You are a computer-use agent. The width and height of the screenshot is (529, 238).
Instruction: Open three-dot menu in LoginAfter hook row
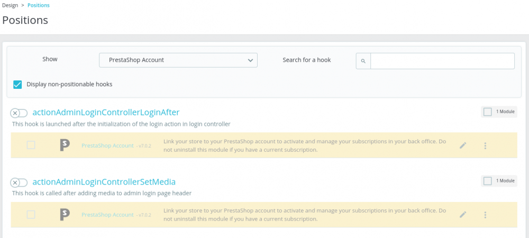(x=485, y=145)
